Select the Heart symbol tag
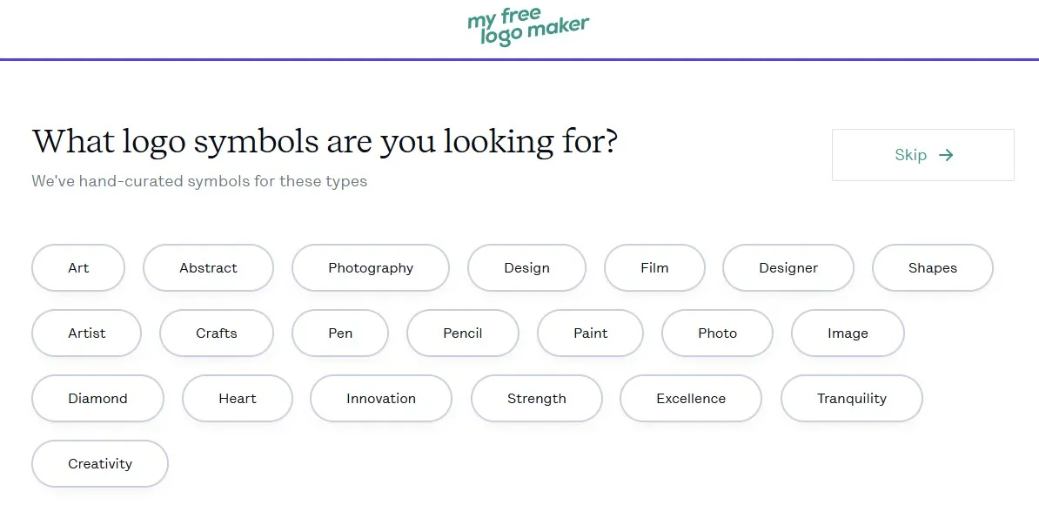1039x532 pixels. (x=238, y=399)
